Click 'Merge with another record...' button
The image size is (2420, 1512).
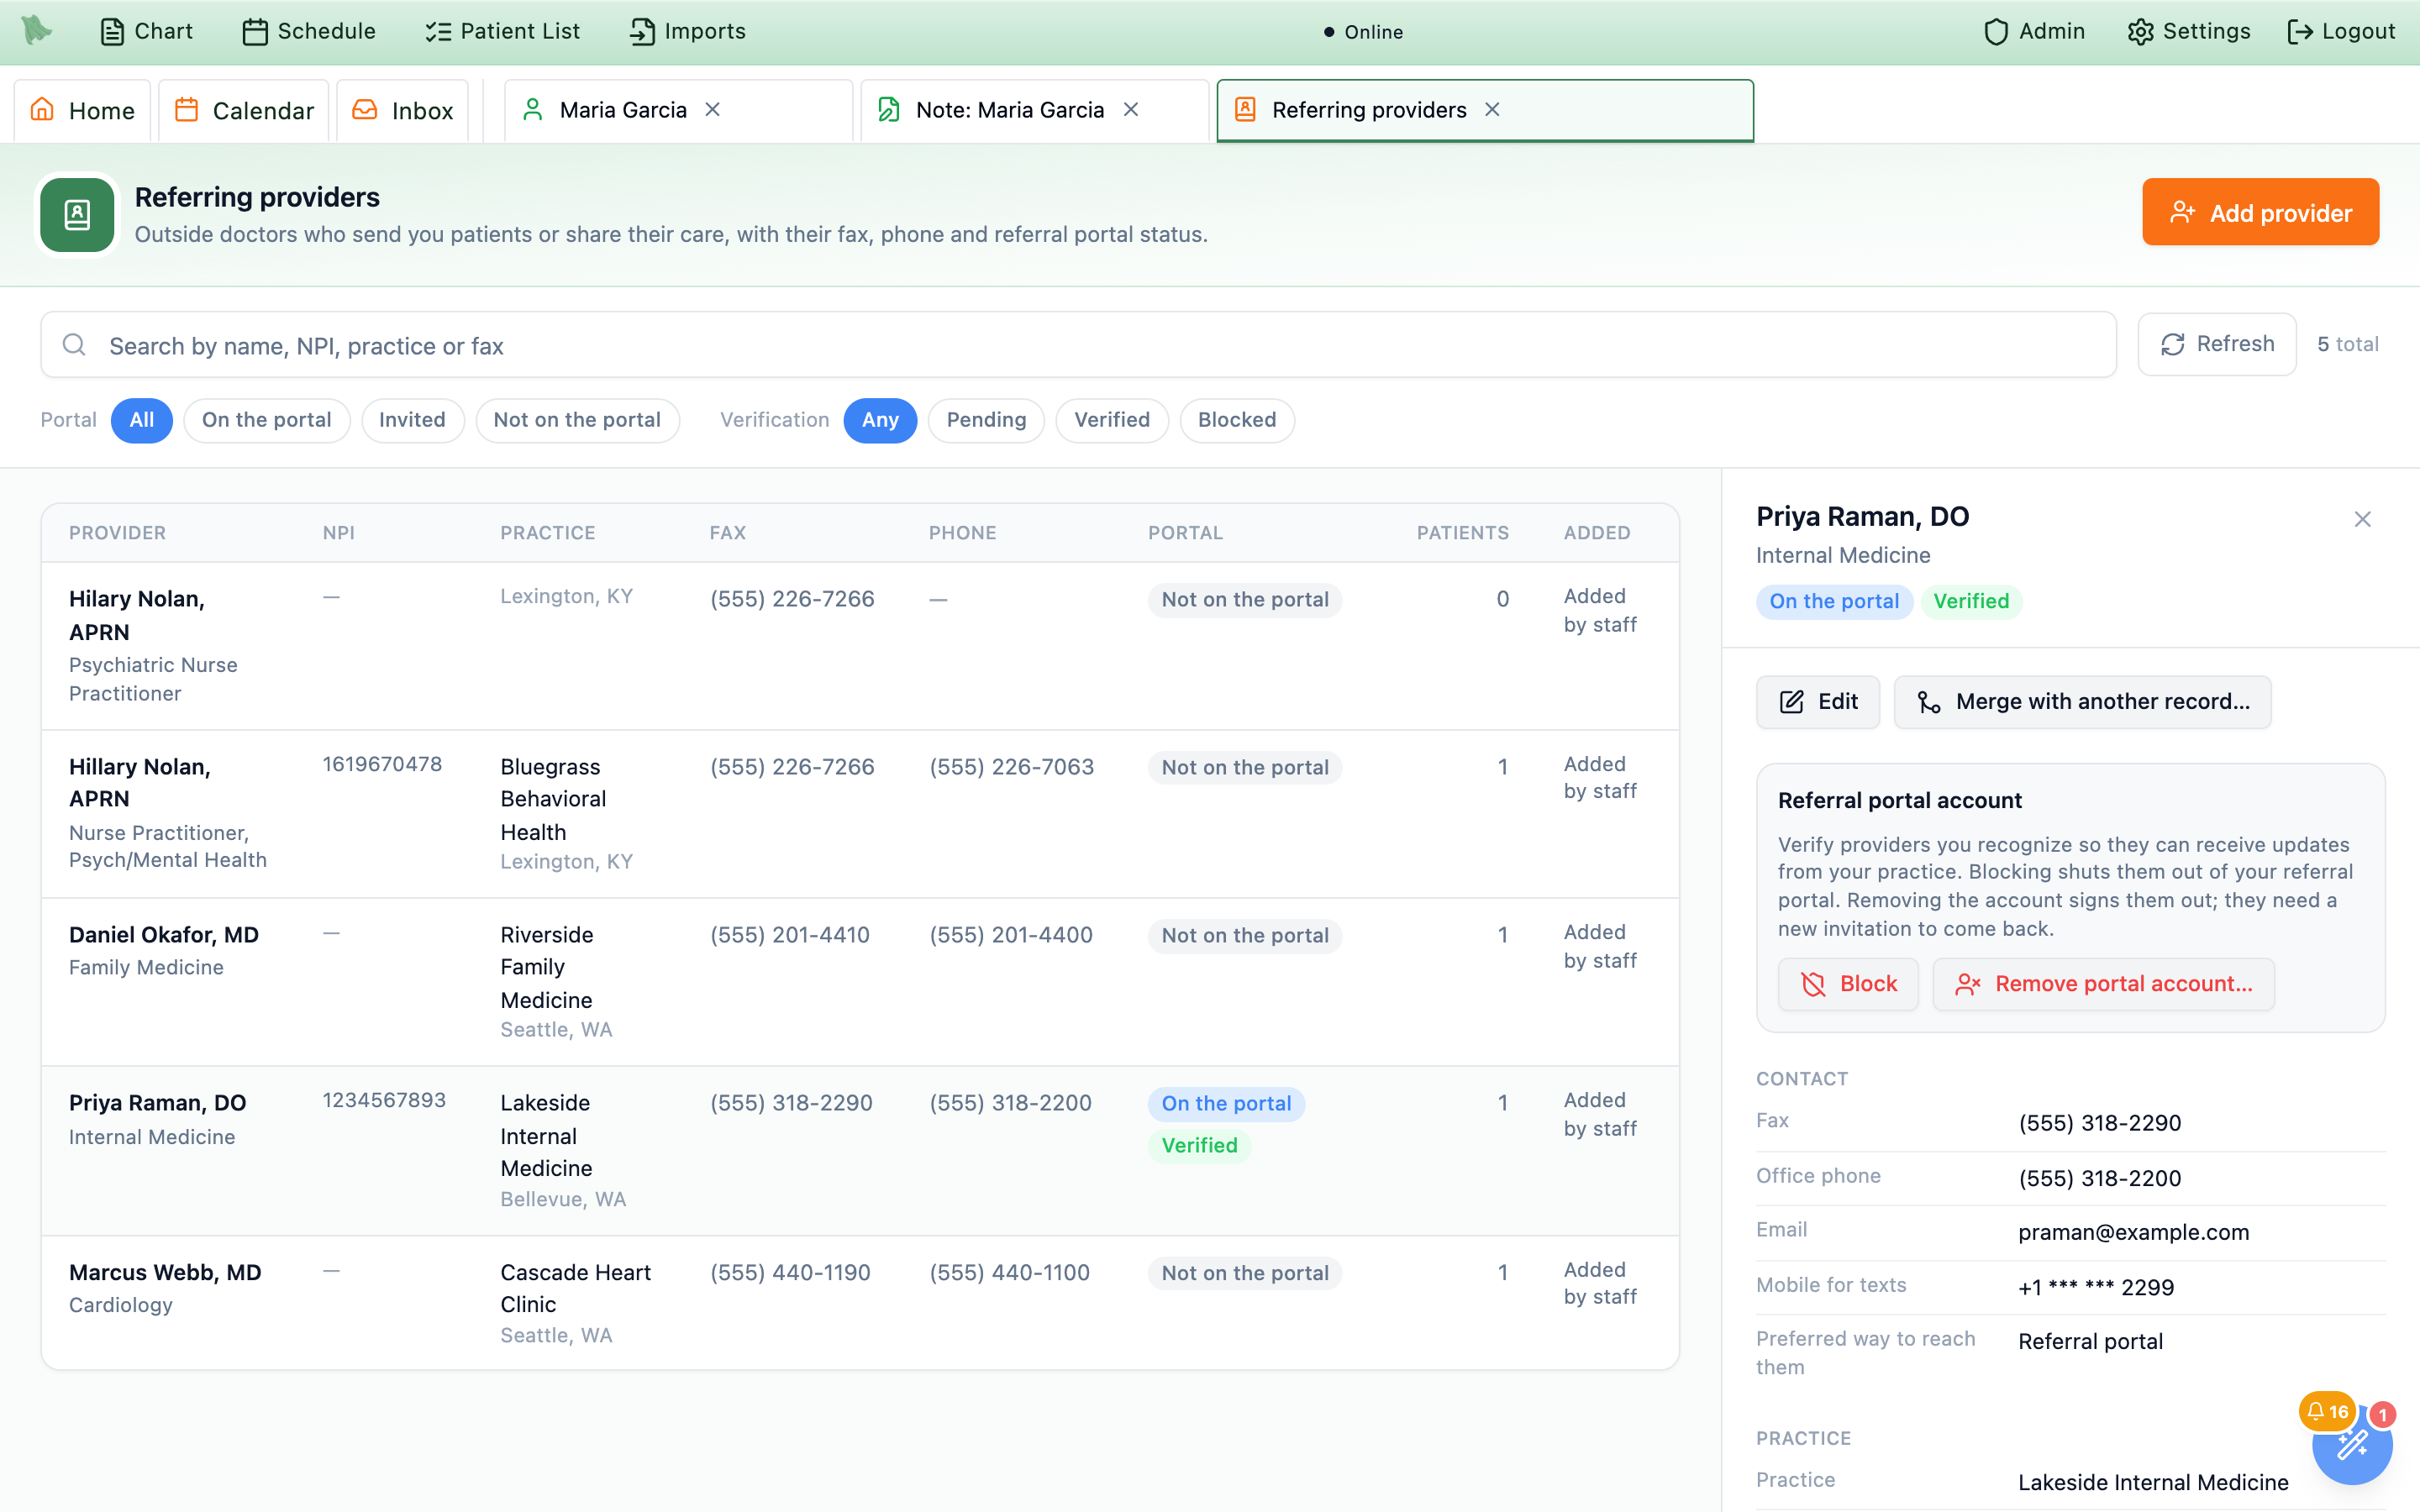coord(2082,702)
